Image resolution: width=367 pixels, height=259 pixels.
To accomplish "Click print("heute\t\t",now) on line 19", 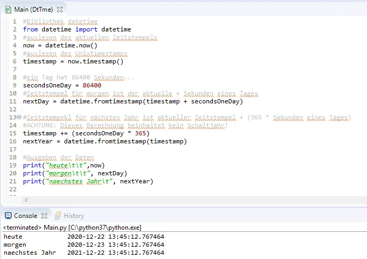I will tap(64, 166).
